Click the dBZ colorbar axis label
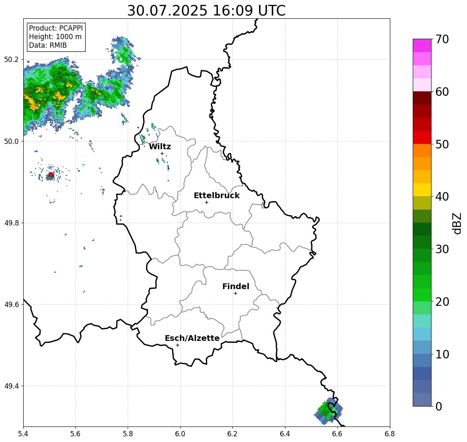The height and width of the screenshot is (442, 467). pos(457,223)
